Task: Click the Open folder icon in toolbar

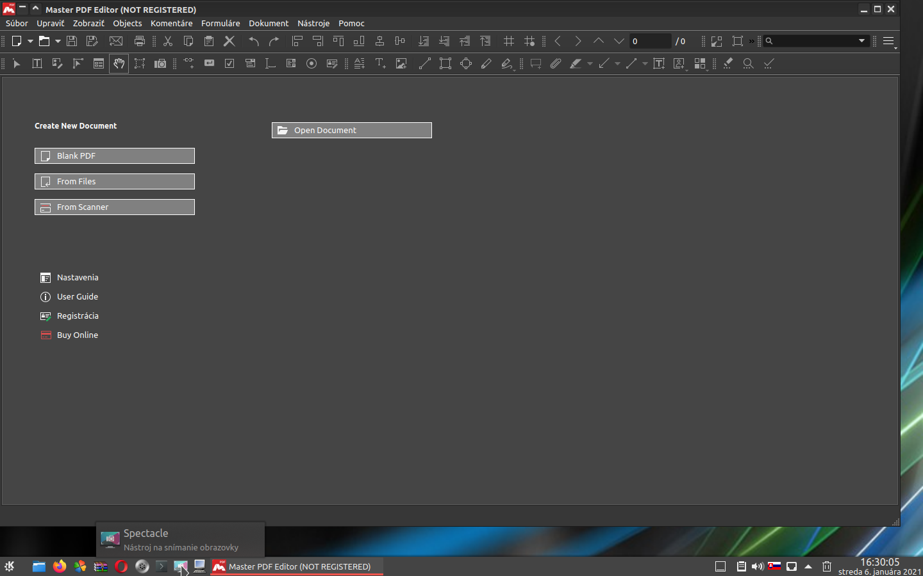Action: pos(44,41)
